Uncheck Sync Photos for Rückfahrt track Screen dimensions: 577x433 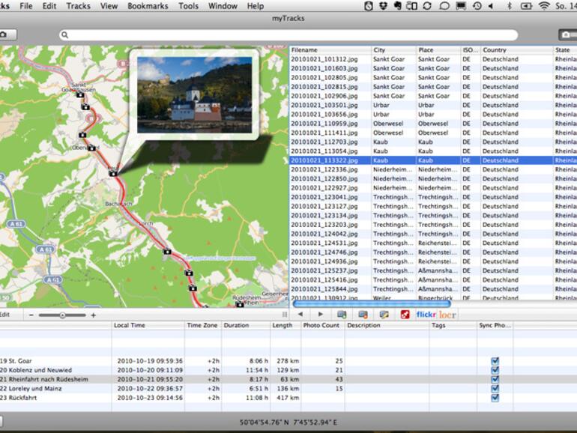[x=495, y=398]
